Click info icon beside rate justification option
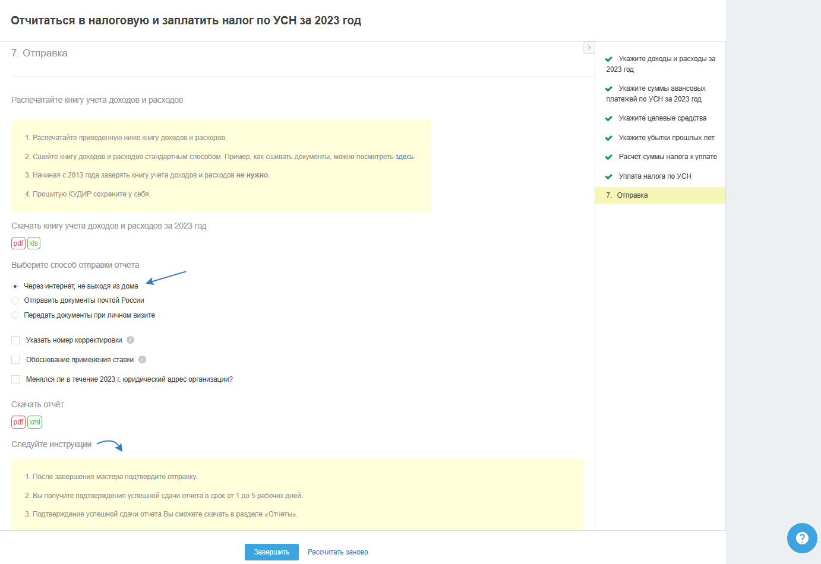Screen dimensions: 821x564 pos(143,360)
